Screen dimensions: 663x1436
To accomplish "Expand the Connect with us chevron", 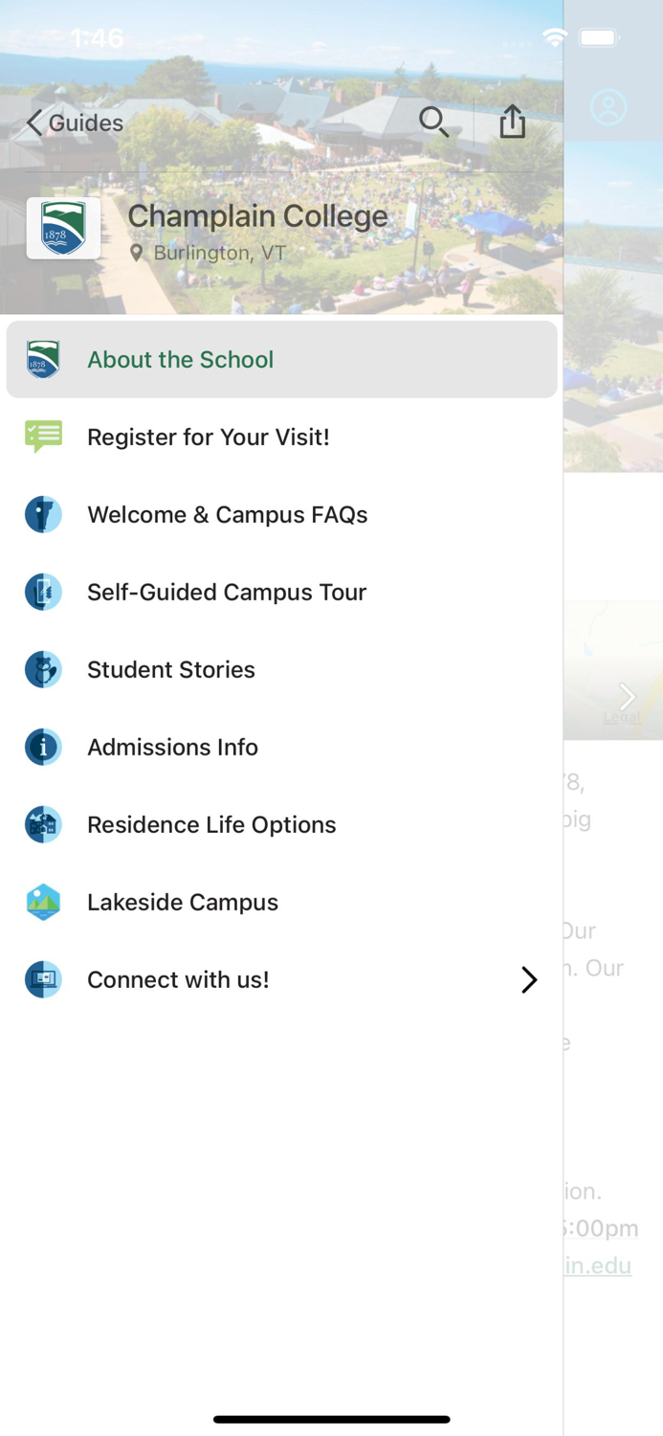I will [x=529, y=979].
